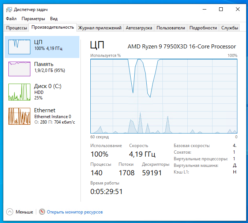Click the Виртуальные процессоры label
Screen dimensions: 248x223
[201, 159]
